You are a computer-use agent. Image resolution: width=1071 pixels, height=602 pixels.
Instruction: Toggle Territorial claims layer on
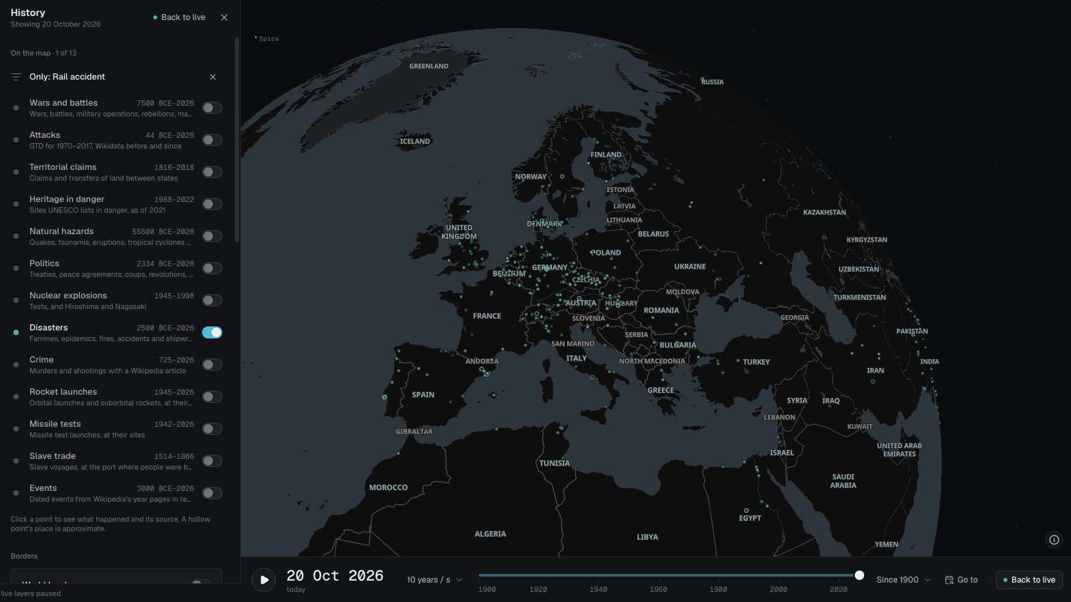coord(212,172)
